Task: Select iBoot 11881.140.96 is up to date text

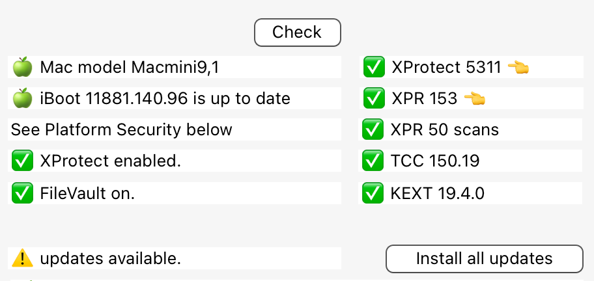Action: (x=165, y=99)
